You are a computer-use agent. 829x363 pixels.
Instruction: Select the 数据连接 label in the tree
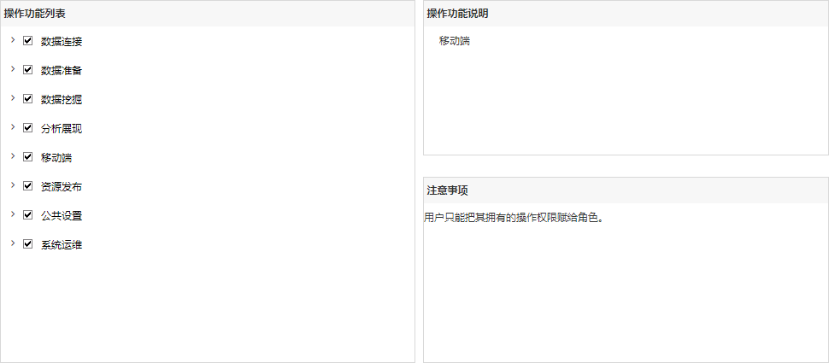click(x=62, y=42)
